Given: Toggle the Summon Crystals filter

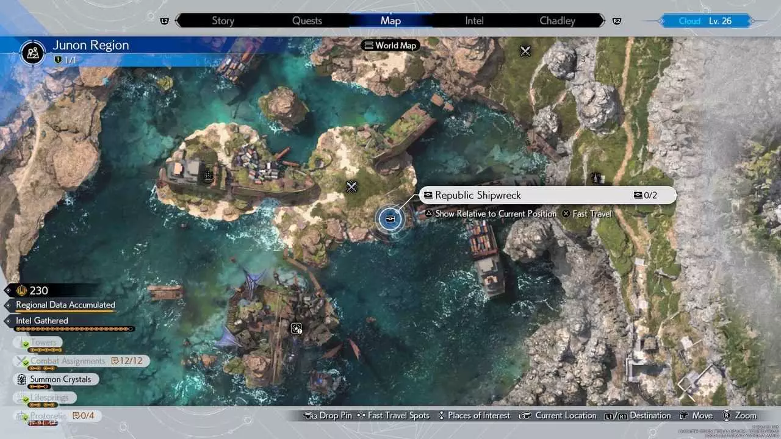Looking at the screenshot, I should (60, 379).
